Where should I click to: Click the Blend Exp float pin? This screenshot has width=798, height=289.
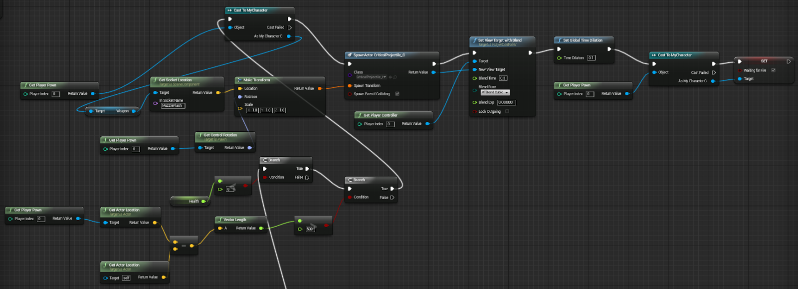475,102
